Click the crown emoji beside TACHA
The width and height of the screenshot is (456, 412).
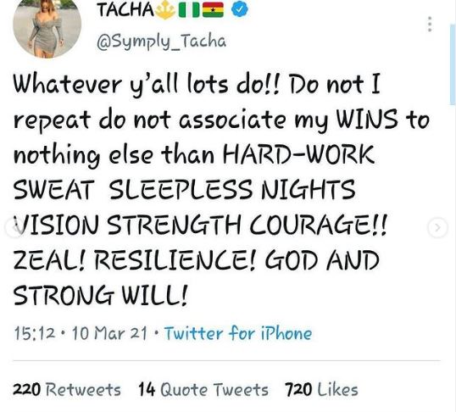pyautogui.click(x=165, y=10)
